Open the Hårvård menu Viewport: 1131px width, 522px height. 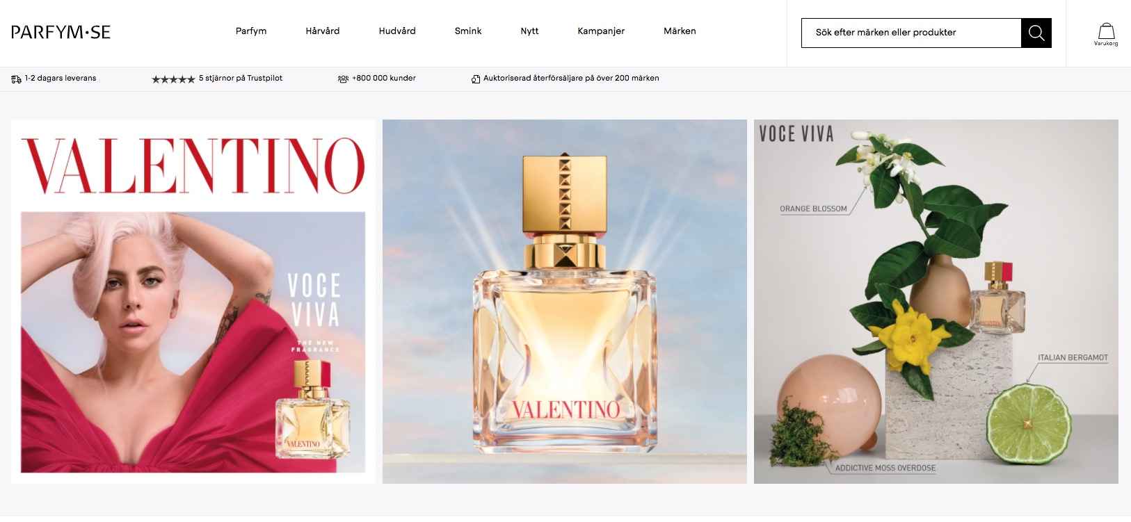323,31
